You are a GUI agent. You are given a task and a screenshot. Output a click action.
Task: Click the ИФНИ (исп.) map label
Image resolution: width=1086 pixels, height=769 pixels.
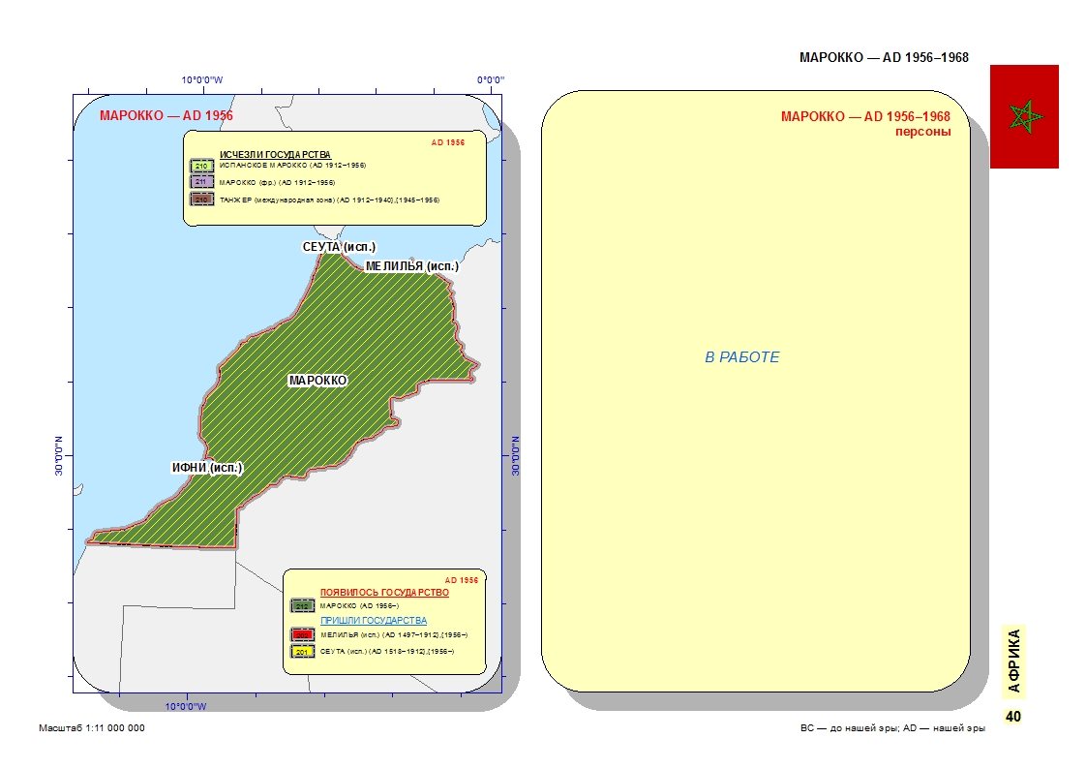coord(207,468)
